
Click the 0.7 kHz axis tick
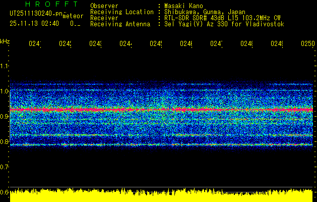click(x=4, y=167)
